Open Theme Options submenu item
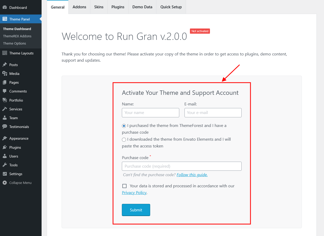 click(15, 43)
